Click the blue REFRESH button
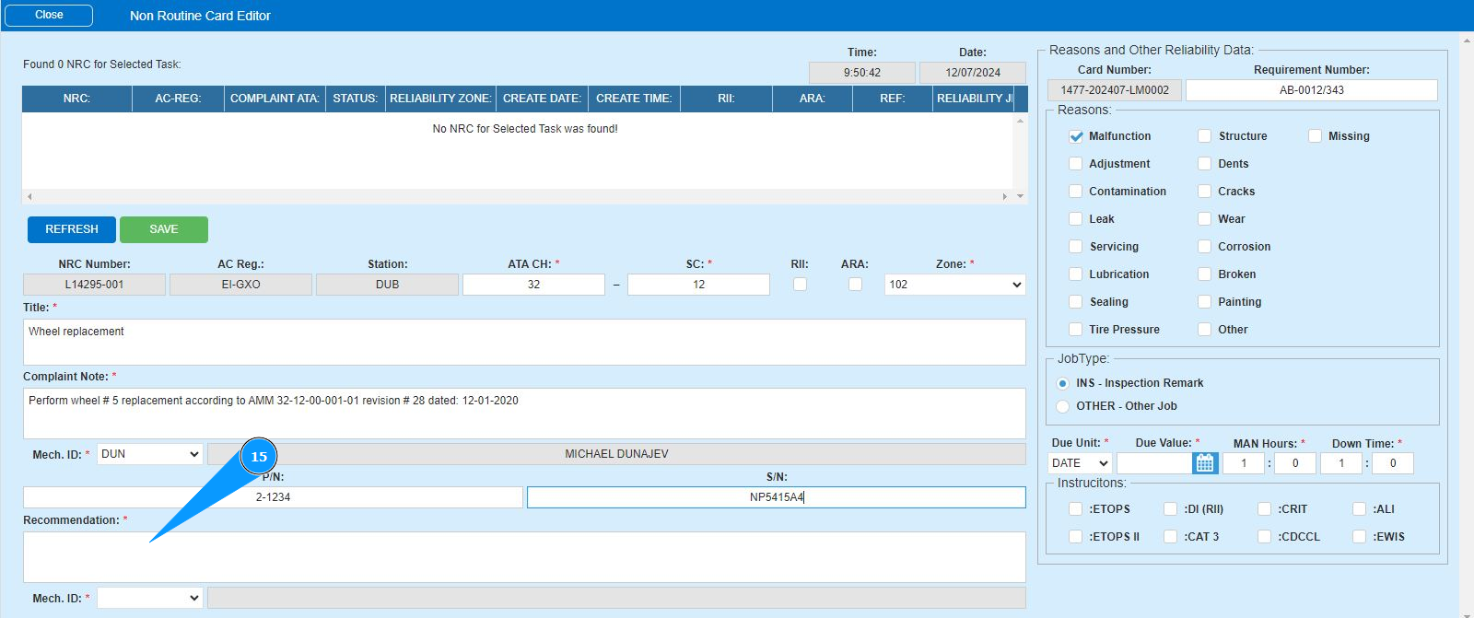1474x618 pixels. pyautogui.click(x=72, y=229)
